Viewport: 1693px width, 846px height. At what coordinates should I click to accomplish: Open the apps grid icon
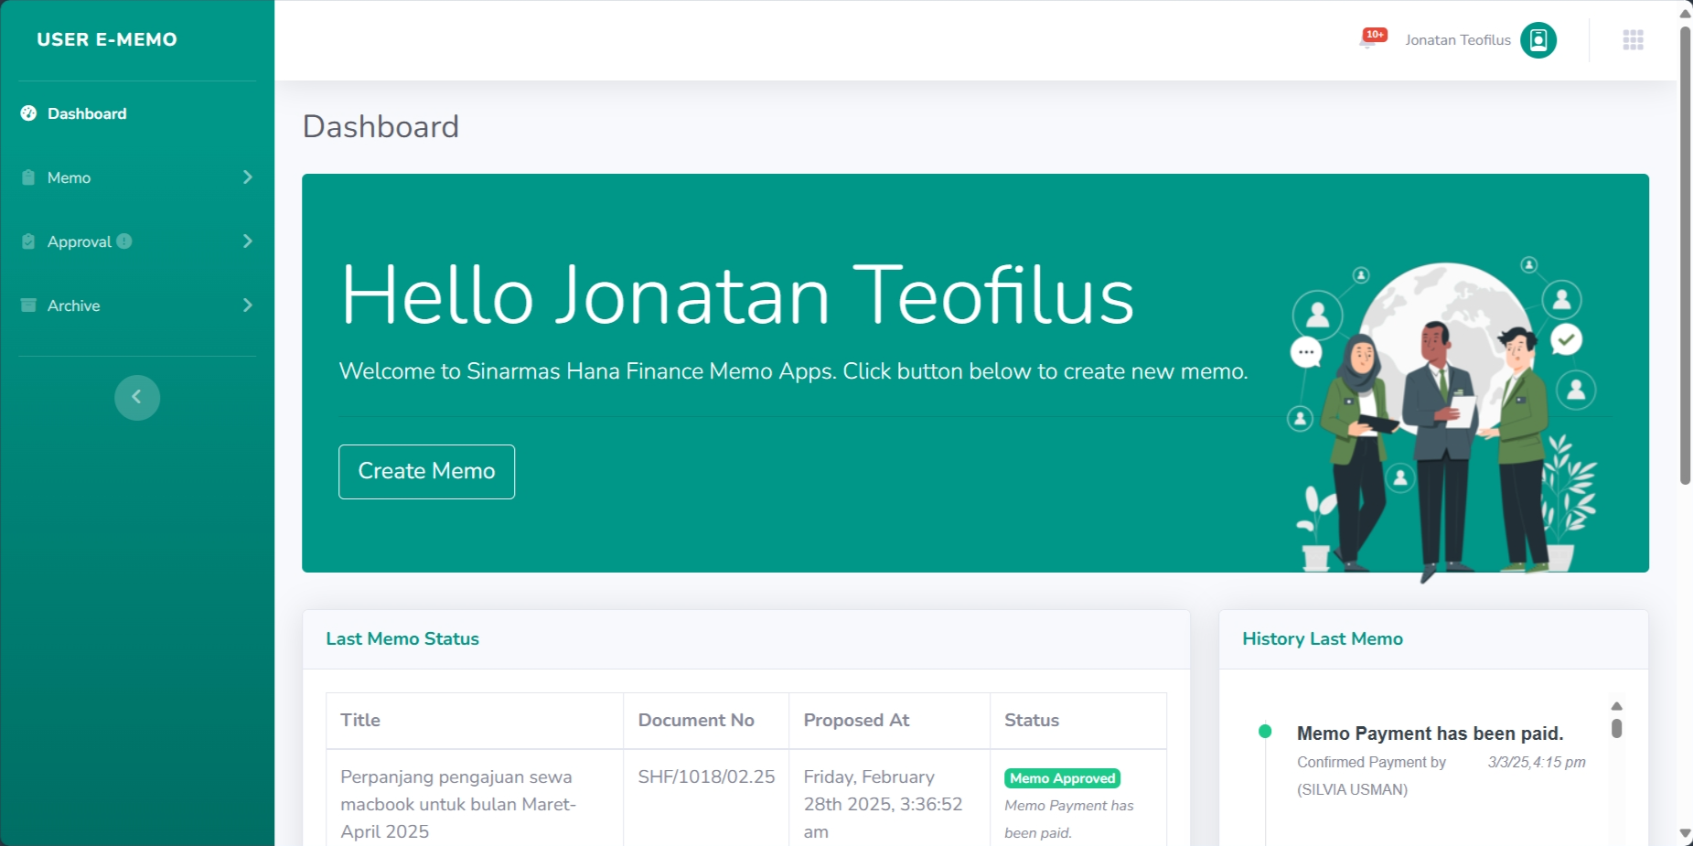(1633, 40)
